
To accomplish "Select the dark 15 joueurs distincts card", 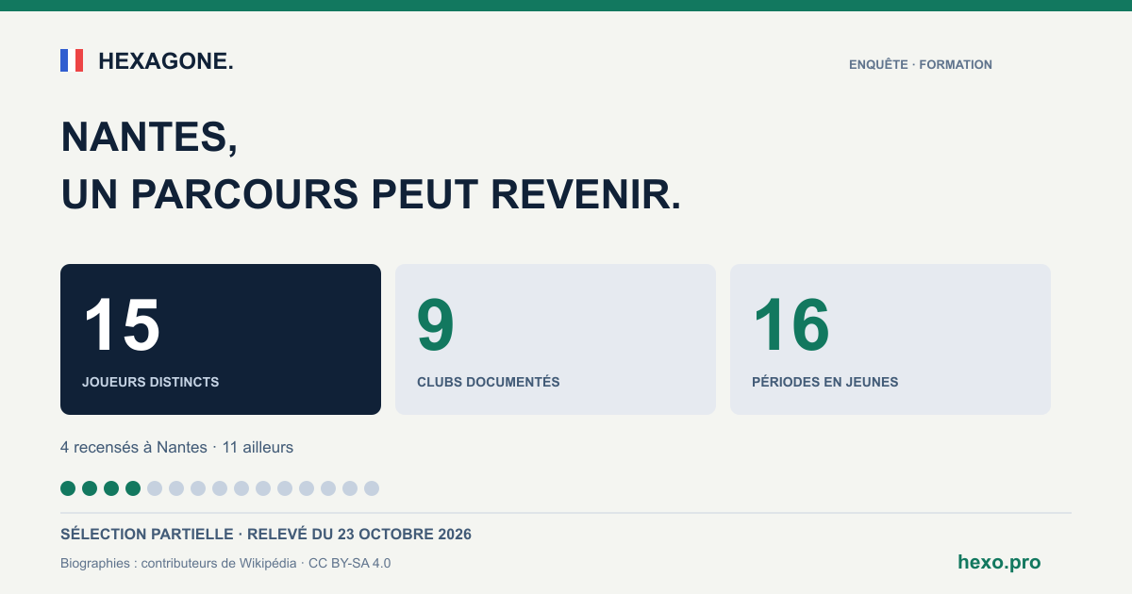I will [x=221, y=339].
